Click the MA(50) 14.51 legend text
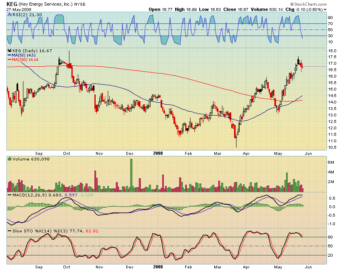 tap(24, 55)
